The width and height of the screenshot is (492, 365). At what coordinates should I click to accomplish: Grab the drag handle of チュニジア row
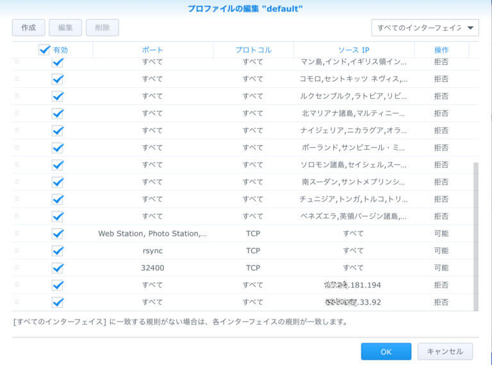click(17, 199)
